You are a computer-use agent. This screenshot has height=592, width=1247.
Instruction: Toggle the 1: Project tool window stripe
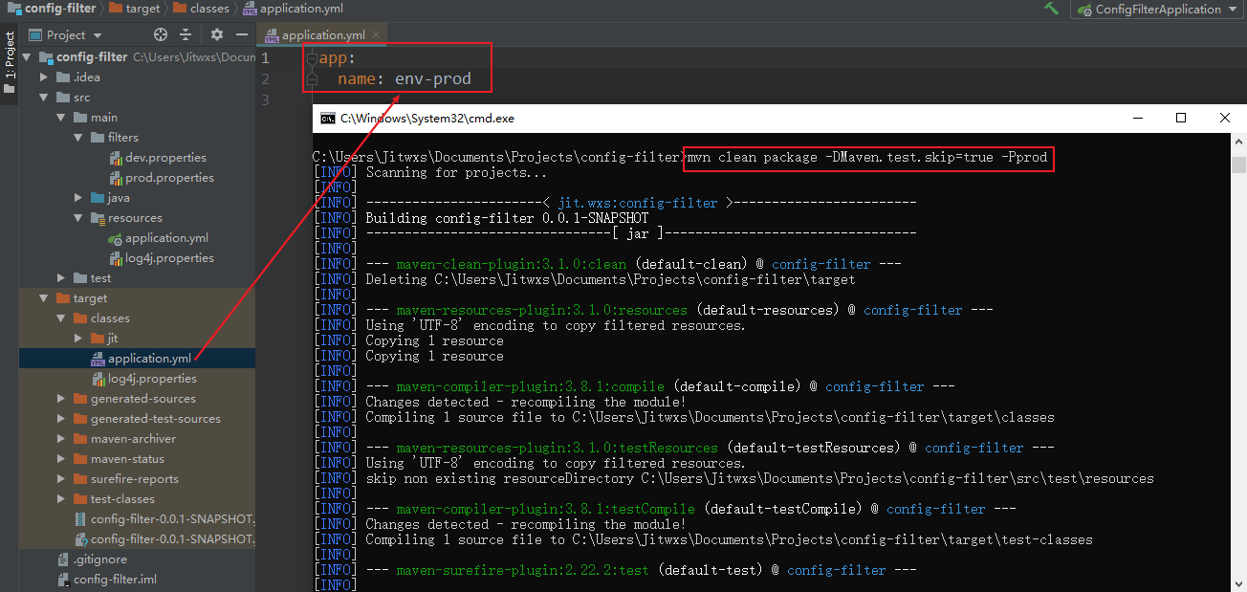10,63
